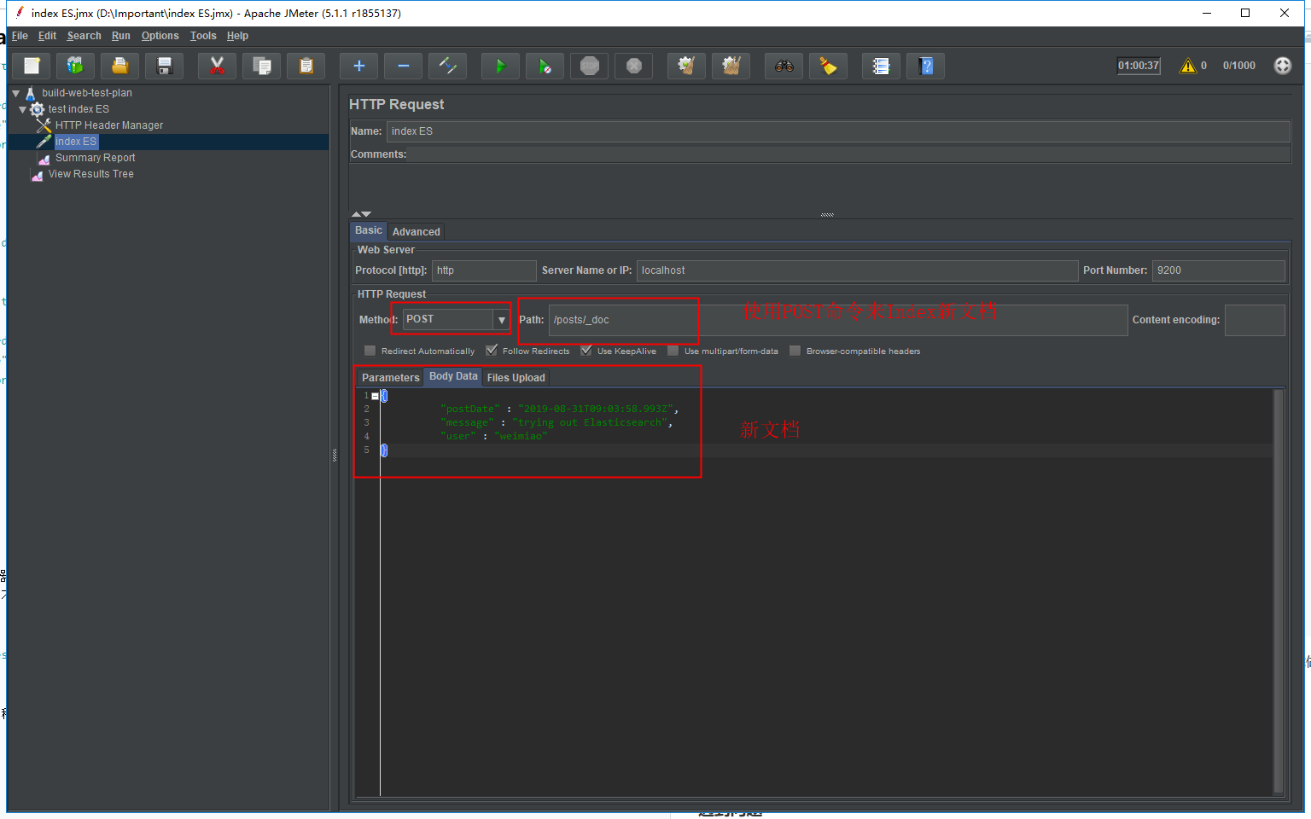Click the Name field containing index ES
Screen dimensions: 1311x819
(838, 131)
